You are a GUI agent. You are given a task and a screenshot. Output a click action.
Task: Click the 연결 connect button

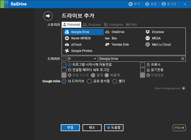pos(70,128)
